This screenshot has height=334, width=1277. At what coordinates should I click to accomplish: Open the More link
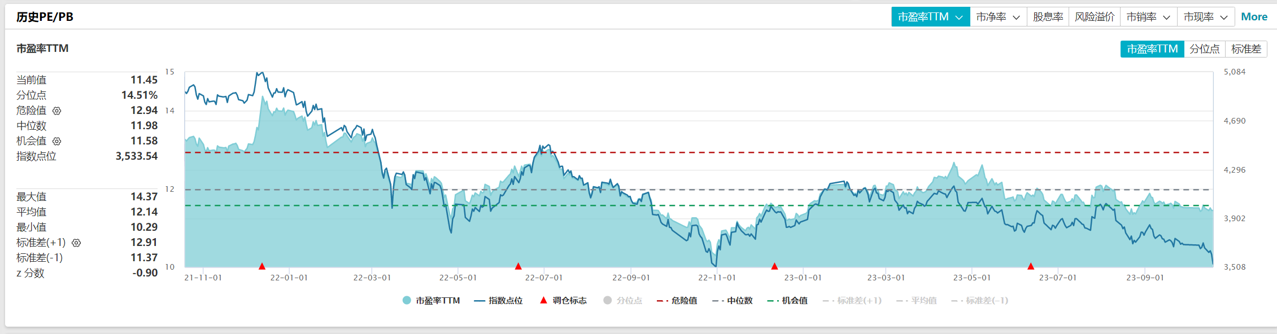click(x=1254, y=17)
